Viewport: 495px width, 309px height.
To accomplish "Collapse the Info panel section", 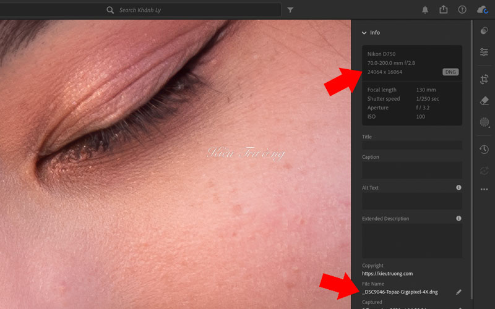I will [x=364, y=33].
